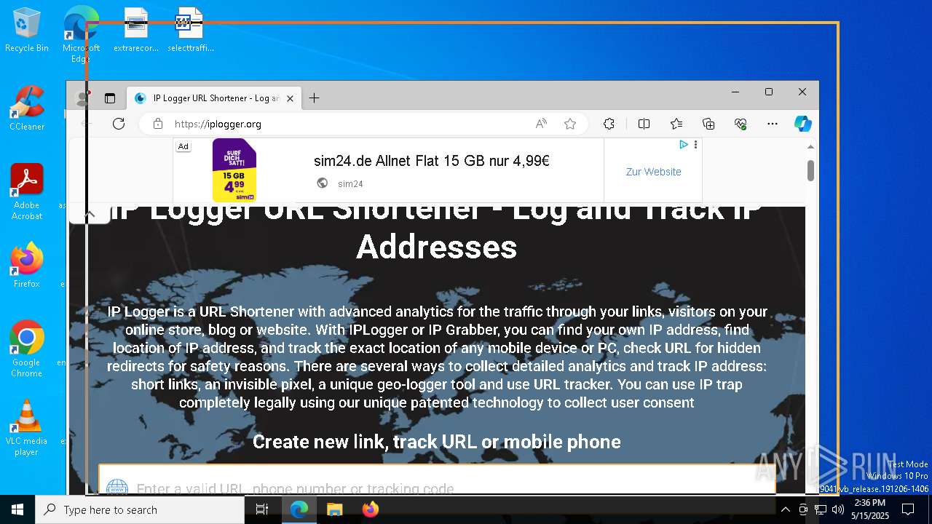Screen dimensions: 932x524
Task: Collapse the ad banner chevron
Action: click(x=90, y=214)
